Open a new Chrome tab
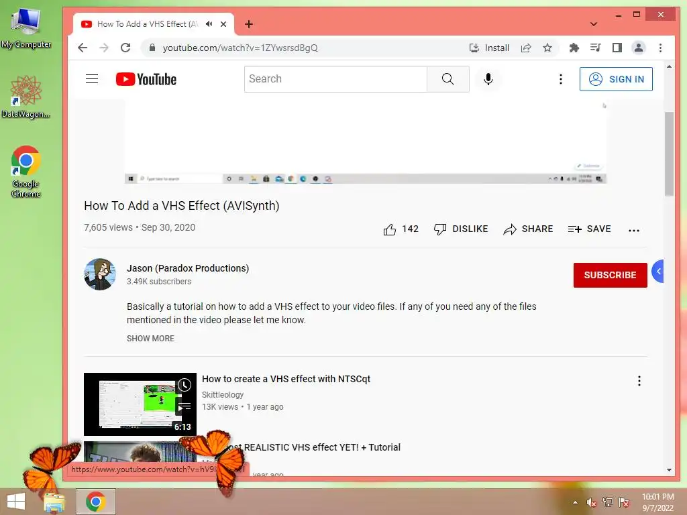Image resolution: width=687 pixels, height=515 pixels. coord(249,24)
